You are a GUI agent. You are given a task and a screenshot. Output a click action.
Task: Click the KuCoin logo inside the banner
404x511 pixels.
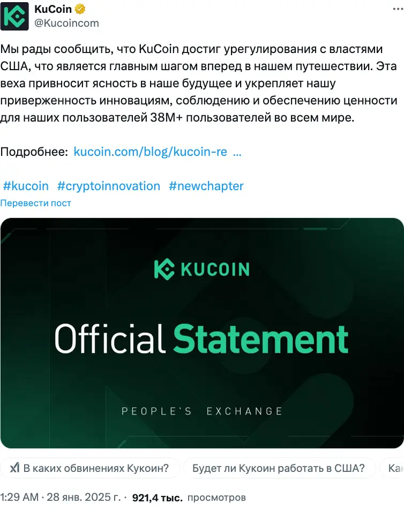[x=201, y=268]
